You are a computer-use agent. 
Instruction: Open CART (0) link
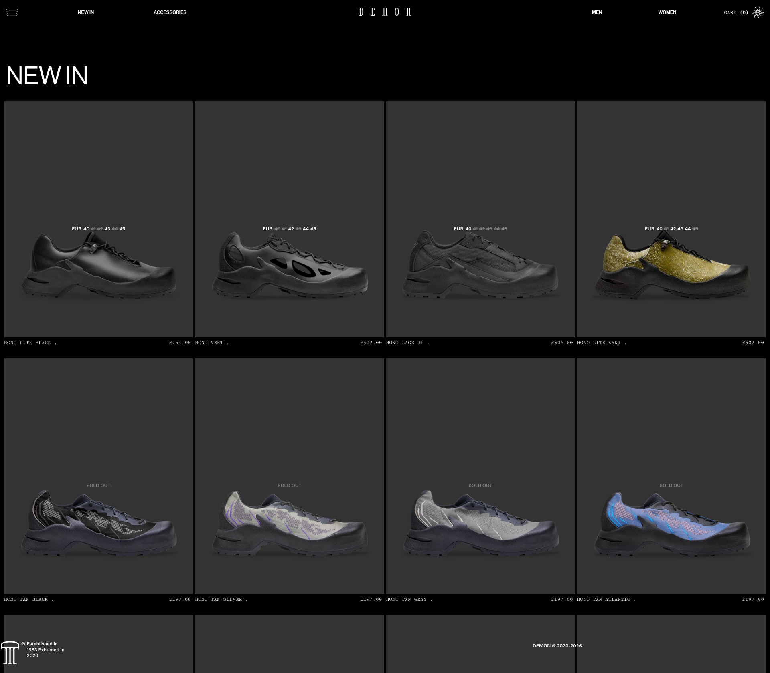click(x=736, y=12)
